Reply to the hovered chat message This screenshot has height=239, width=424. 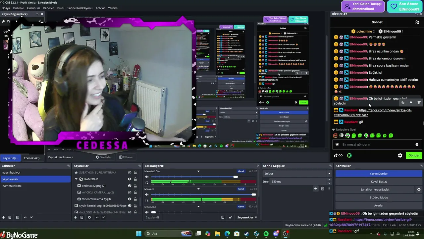click(403, 103)
